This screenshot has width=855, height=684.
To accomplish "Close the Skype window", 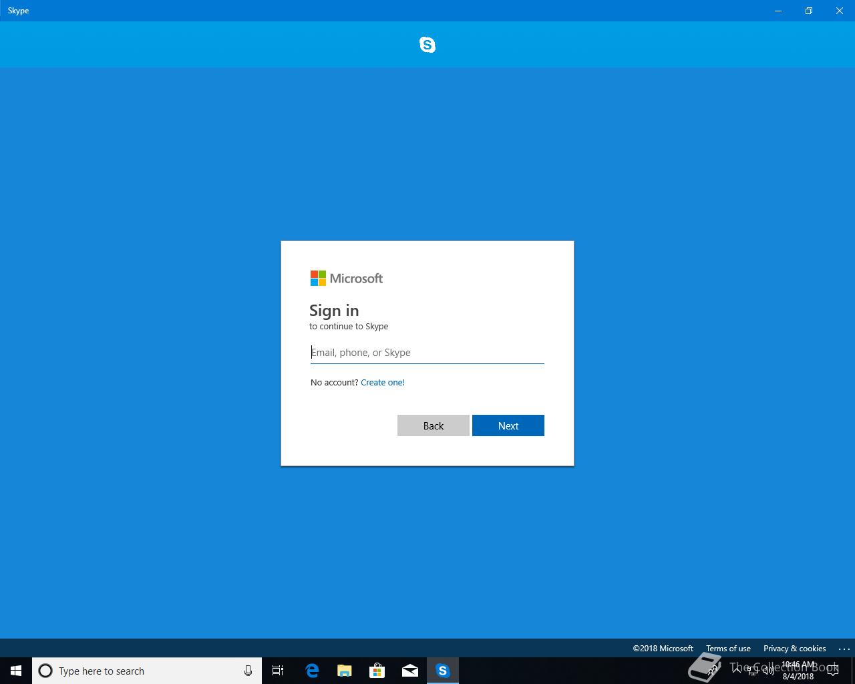I will click(x=840, y=11).
